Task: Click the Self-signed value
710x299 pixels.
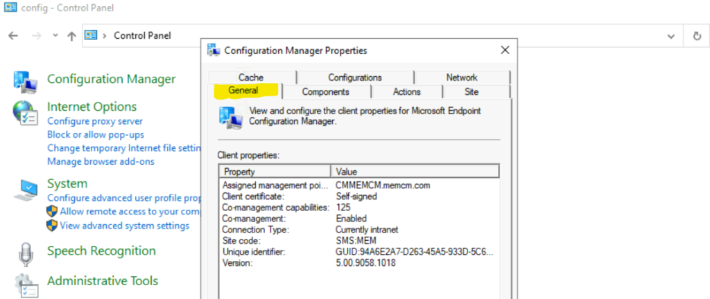Action: (356, 197)
